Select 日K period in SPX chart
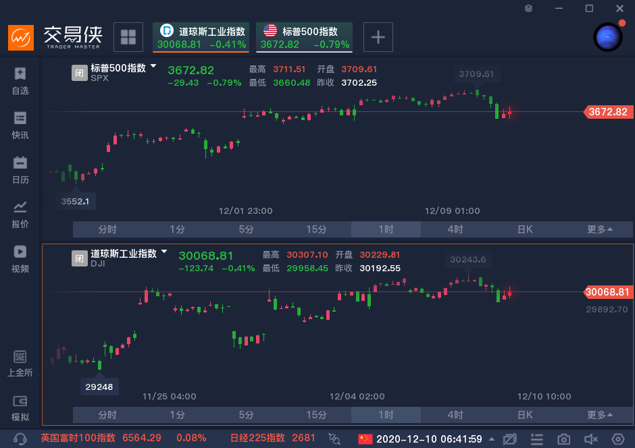 click(x=526, y=229)
